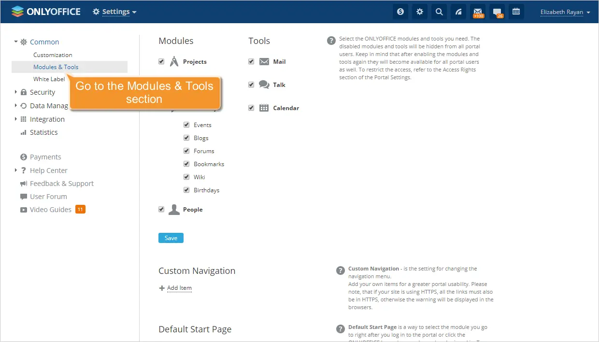The height and width of the screenshot is (342, 599).
Task: Click the bar chart icon beside Statistics
Action: coord(24,132)
